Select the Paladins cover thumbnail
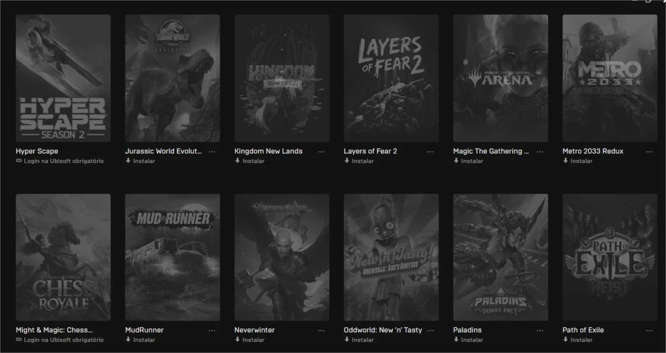 point(501,257)
